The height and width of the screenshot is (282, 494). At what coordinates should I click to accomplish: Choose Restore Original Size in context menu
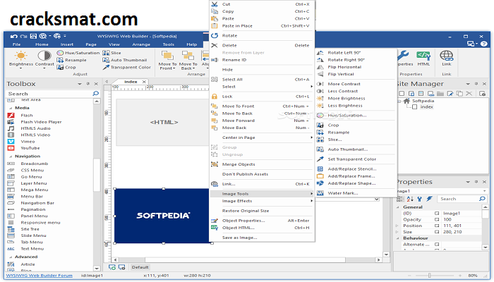pos(262,211)
